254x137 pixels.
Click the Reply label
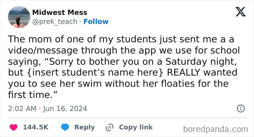(x=85, y=127)
